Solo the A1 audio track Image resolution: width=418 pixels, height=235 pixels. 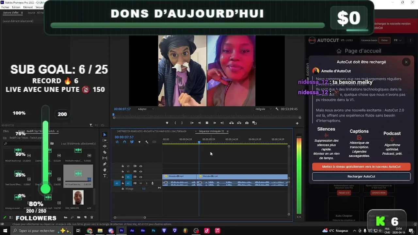pos(146,183)
